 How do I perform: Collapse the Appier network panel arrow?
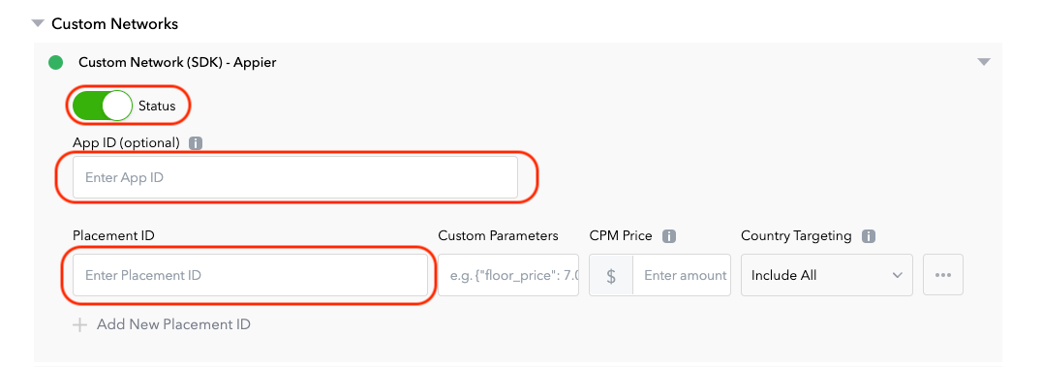pyautogui.click(x=984, y=62)
